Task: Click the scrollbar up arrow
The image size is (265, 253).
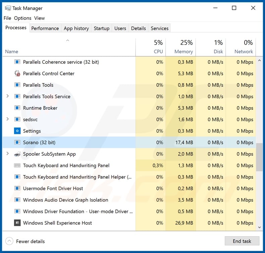Action: click(259, 60)
